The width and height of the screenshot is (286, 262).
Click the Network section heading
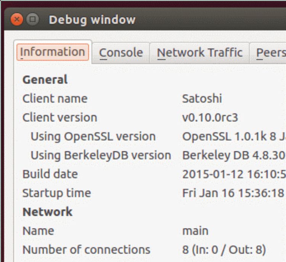pos(48,212)
